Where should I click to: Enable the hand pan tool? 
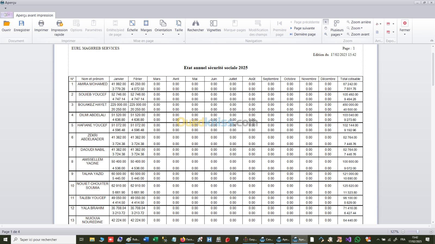326,28
